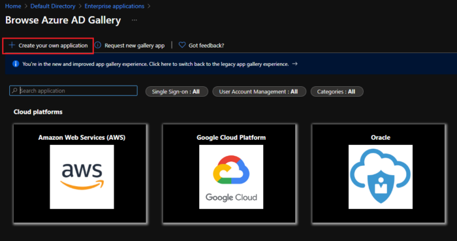Select the Oracle card title
Viewport: 457px width, 241px height.
coord(381,138)
